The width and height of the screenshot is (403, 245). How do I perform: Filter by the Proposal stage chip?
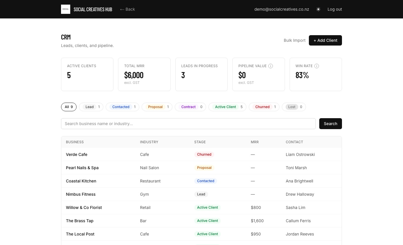point(157,107)
